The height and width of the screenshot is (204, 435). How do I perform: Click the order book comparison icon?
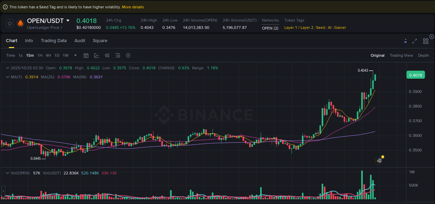(x=107, y=55)
